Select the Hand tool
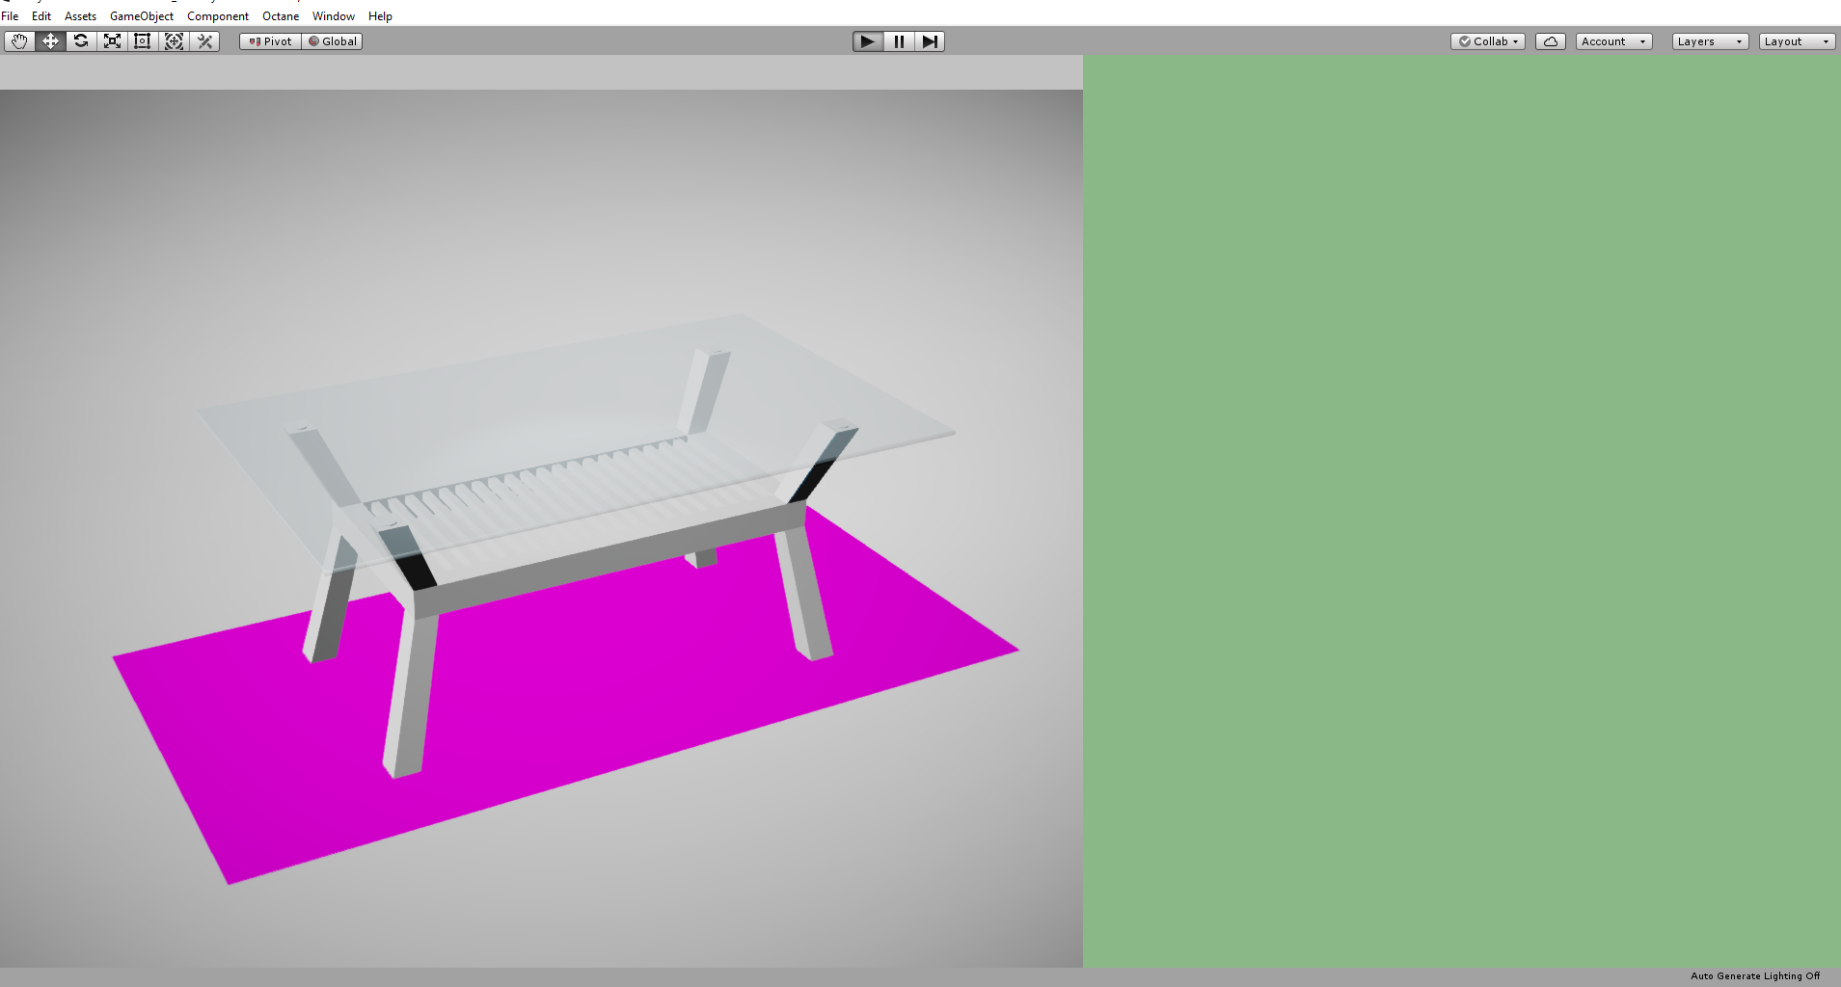This screenshot has height=987, width=1841. 19,41
